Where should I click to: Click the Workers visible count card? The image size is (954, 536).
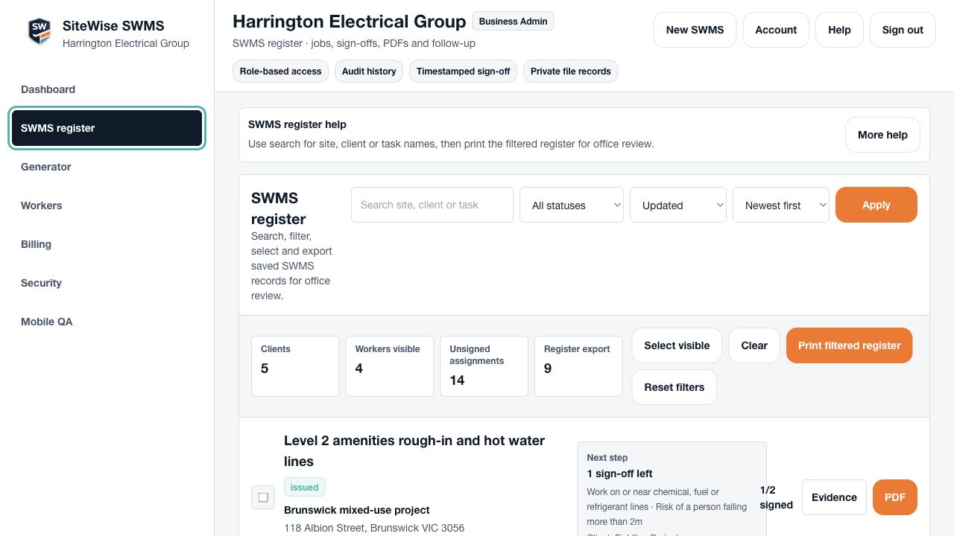pos(390,366)
